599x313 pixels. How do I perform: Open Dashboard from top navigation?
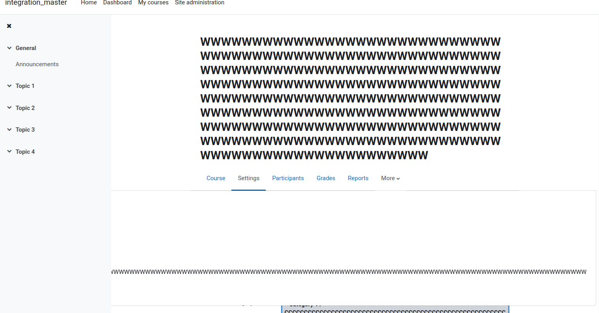118,3
